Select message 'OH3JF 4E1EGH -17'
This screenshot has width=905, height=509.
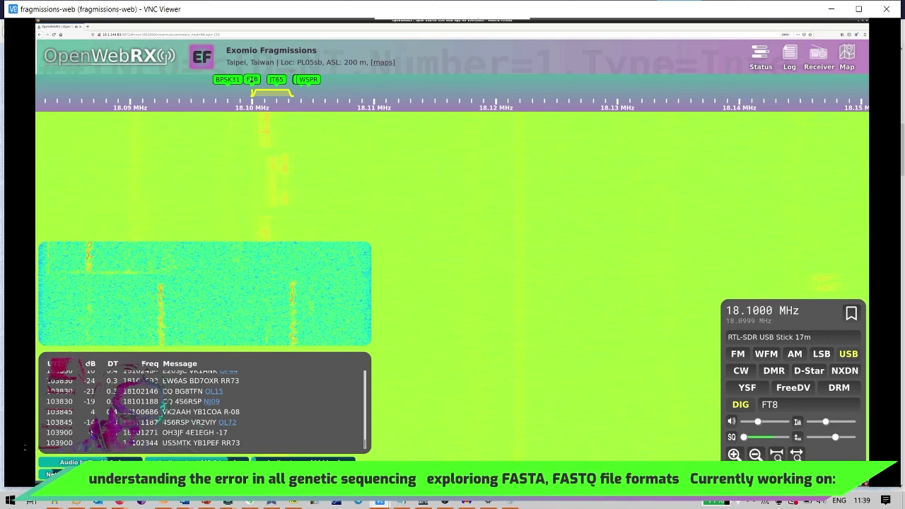point(195,433)
